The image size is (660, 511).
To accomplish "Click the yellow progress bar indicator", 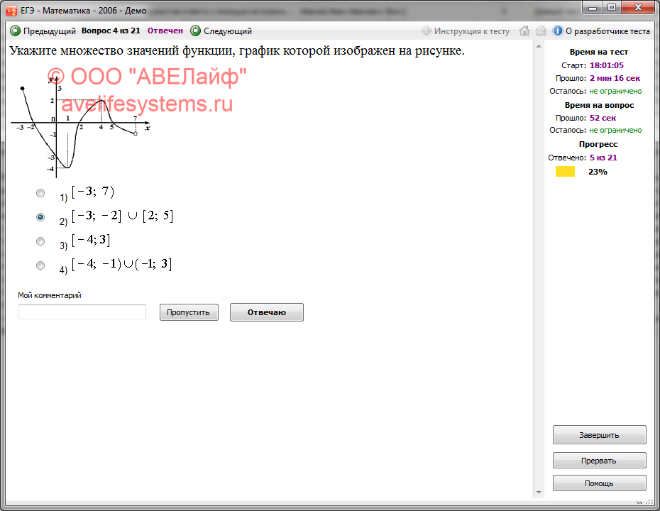I will pos(565,172).
